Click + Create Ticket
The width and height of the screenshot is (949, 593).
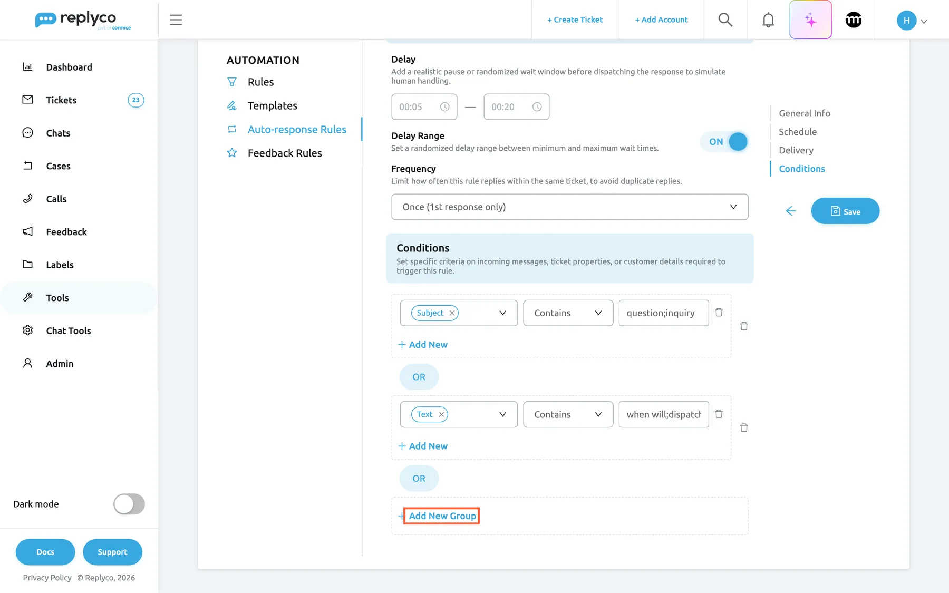pyautogui.click(x=575, y=20)
